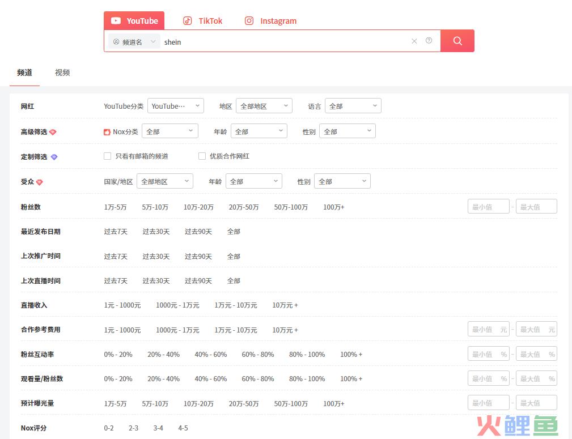The height and width of the screenshot is (439, 572).
Task: Select 上次直播时间 过去90天
Action: pos(198,281)
